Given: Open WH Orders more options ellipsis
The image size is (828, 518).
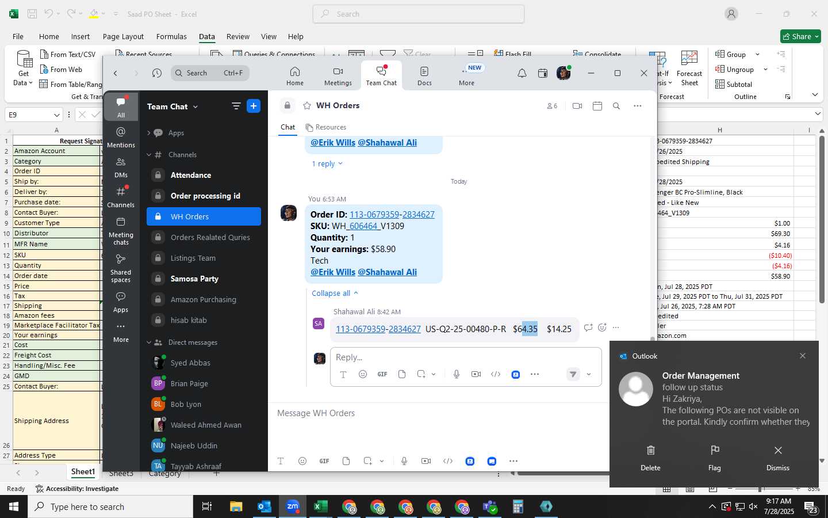Looking at the screenshot, I should (638, 106).
